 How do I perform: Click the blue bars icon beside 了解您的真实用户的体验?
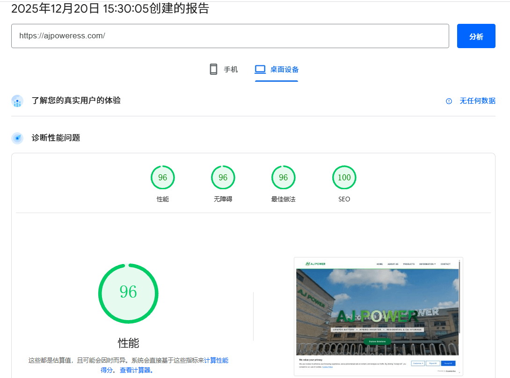click(x=17, y=101)
